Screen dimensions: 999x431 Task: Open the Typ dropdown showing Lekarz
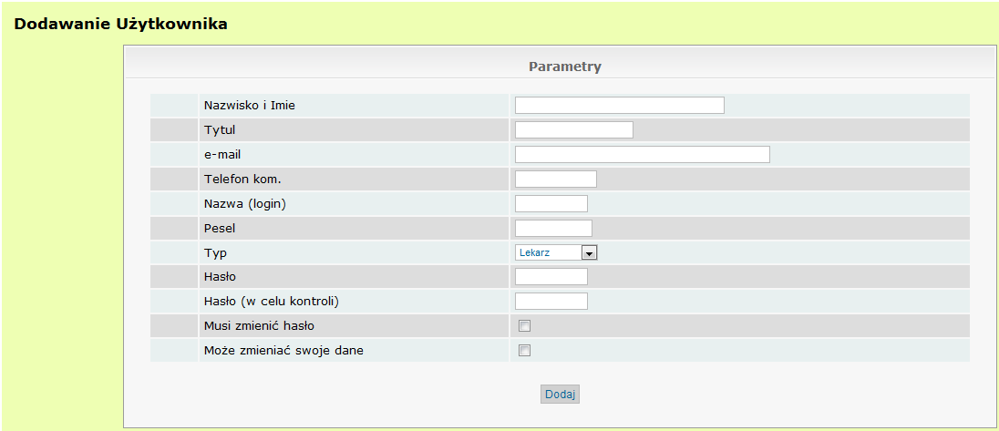(556, 252)
